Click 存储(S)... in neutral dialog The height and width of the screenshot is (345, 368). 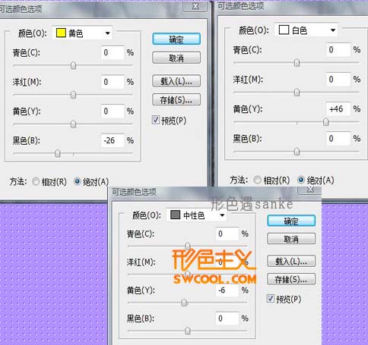coord(291,279)
